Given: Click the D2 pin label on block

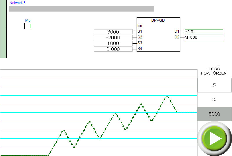Looking at the screenshot, I should 177,37.
